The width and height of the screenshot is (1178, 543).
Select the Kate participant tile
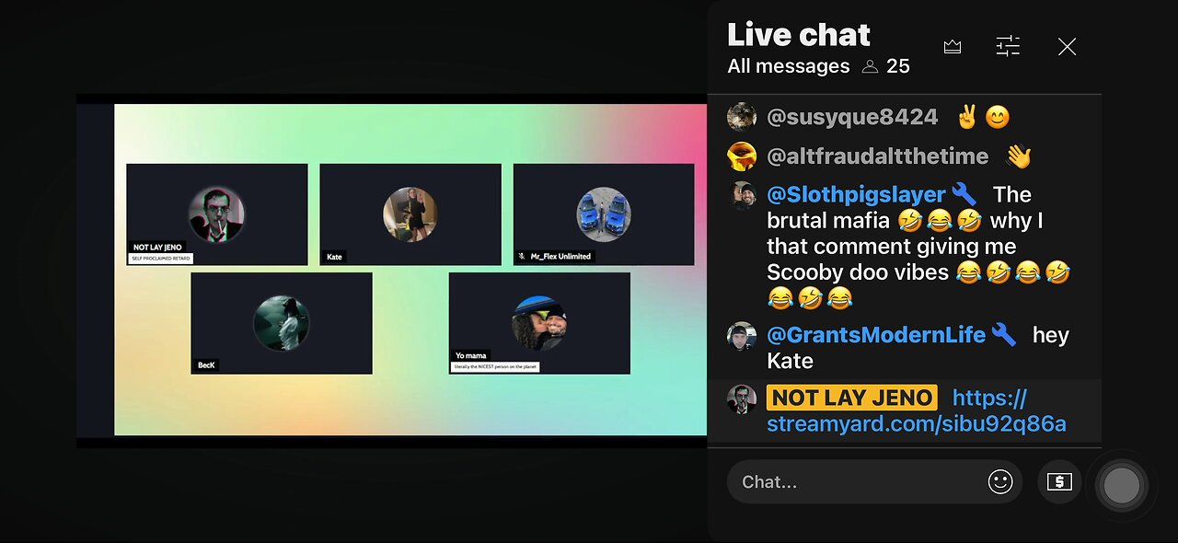click(x=410, y=214)
